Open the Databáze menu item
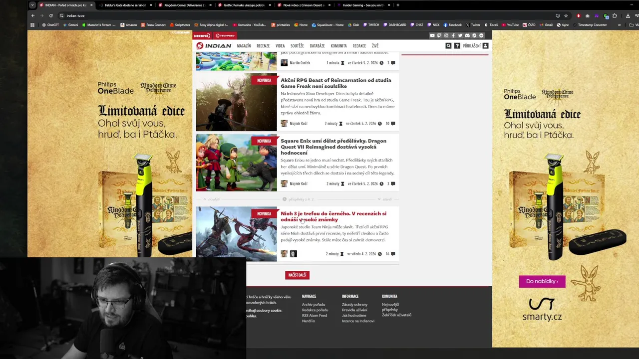Image resolution: width=639 pixels, height=359 pixels. (x=317, y=46)
